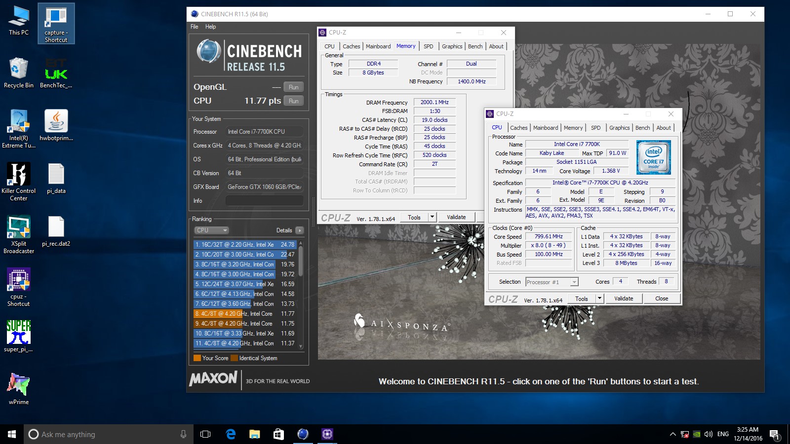This screenshot has height=444, width=790.
Task: Click the ranking list scrollbar
Action: click(x=301, y=261)
